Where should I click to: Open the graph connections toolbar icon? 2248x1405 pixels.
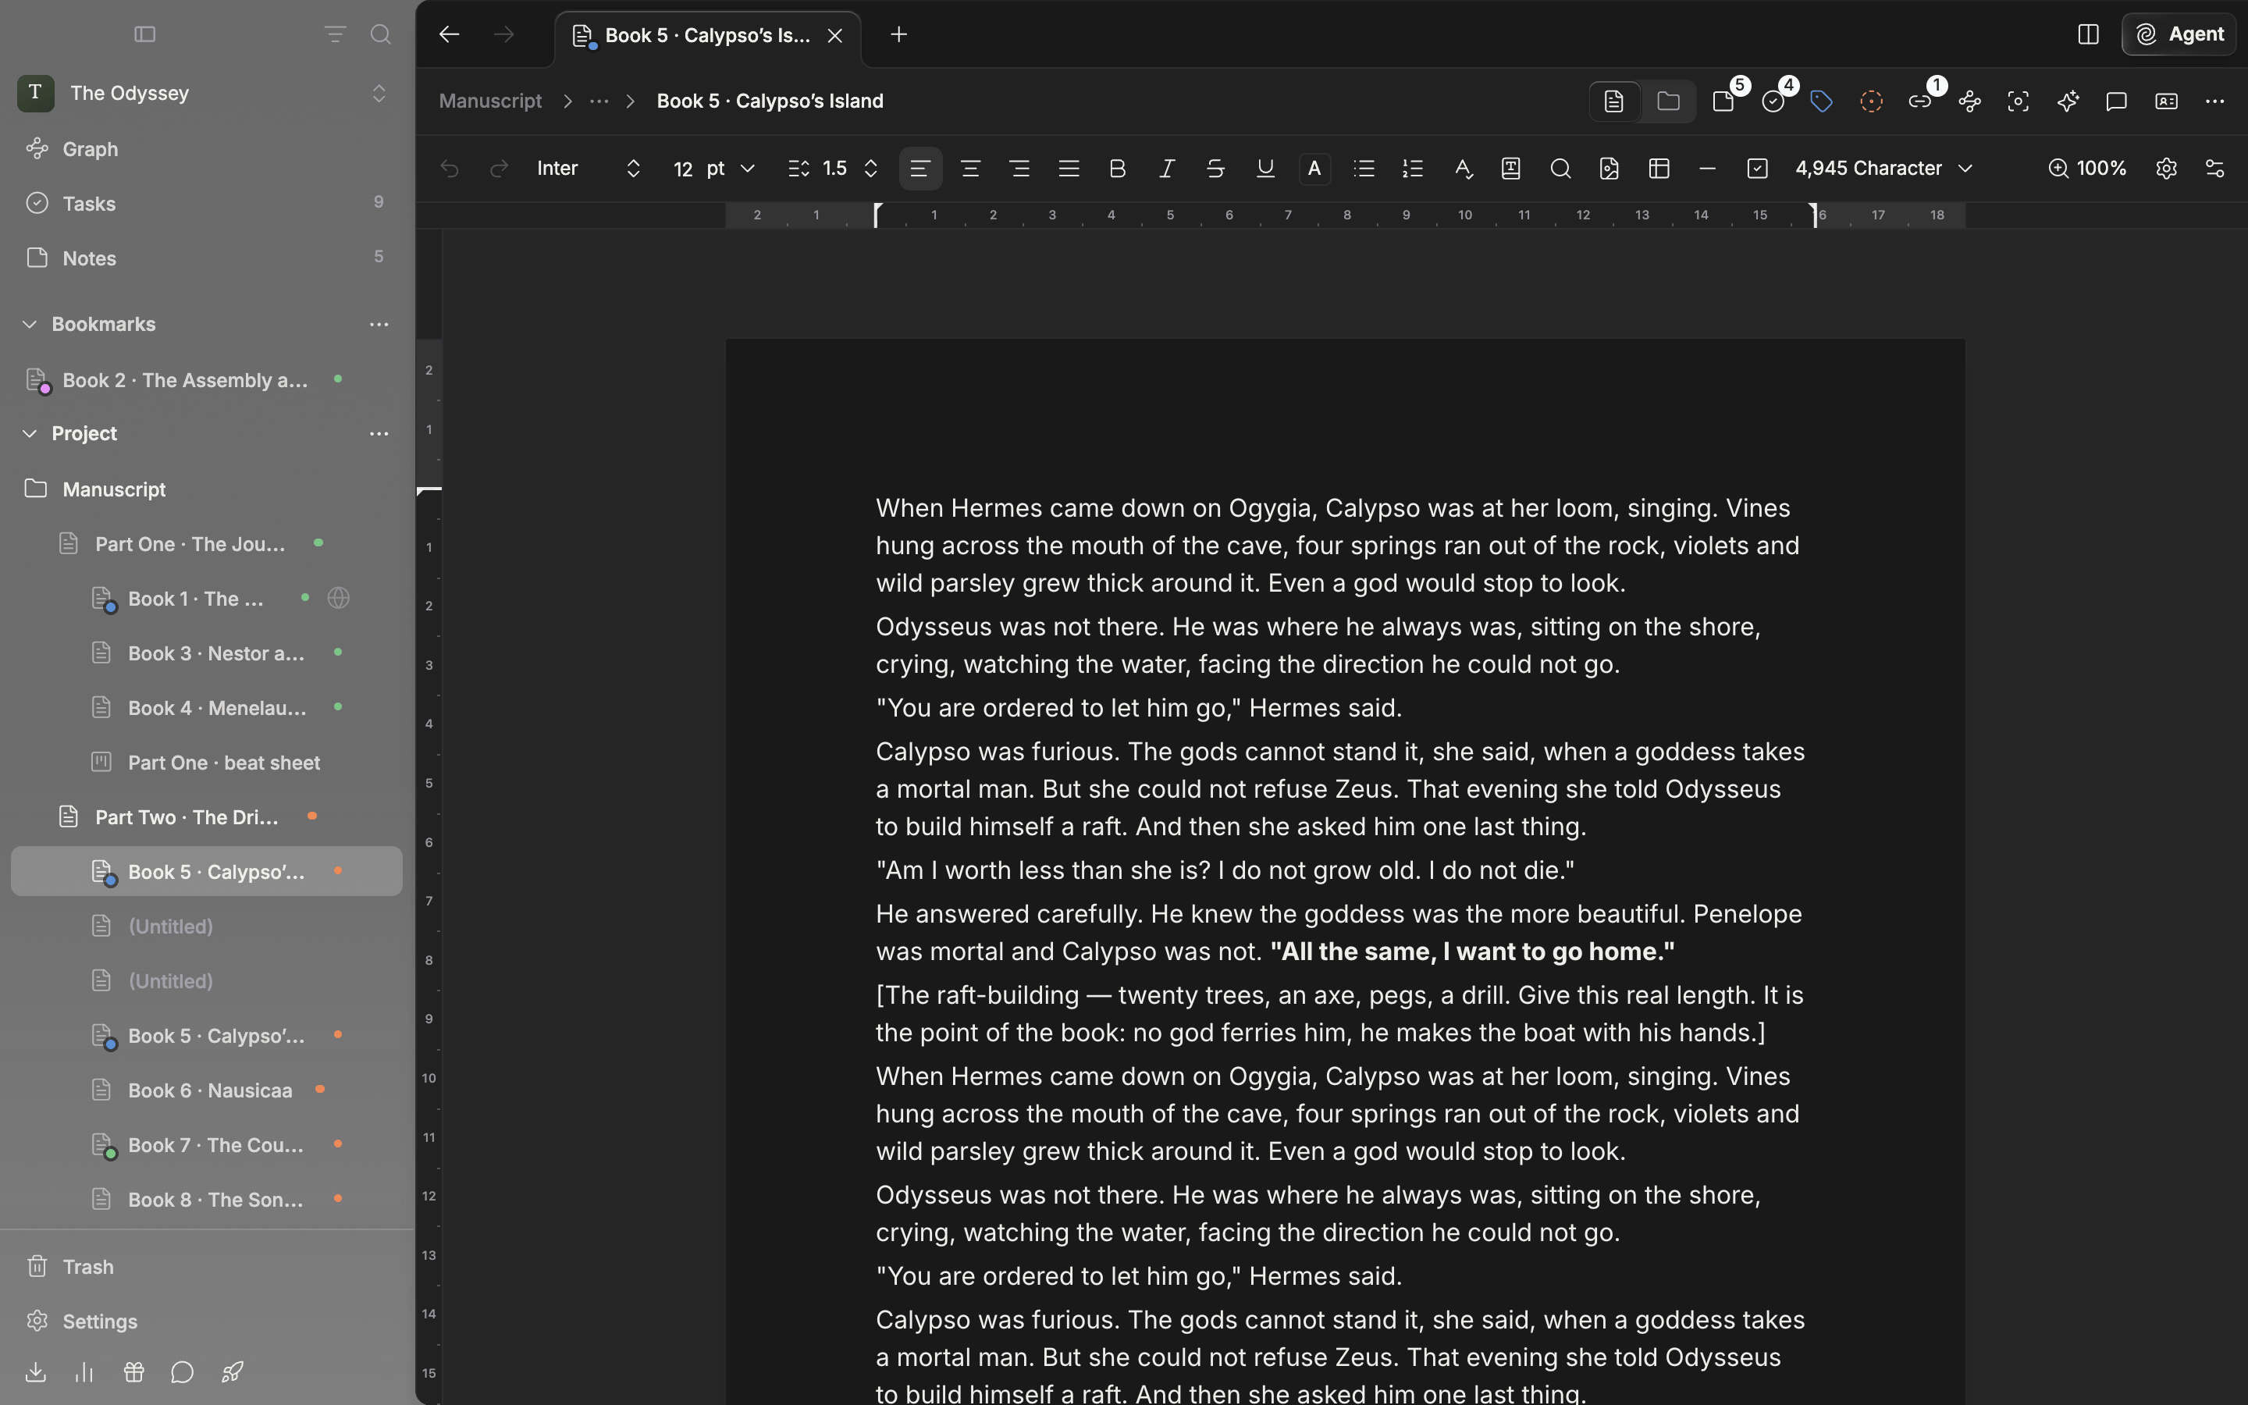click(1969, 101)
